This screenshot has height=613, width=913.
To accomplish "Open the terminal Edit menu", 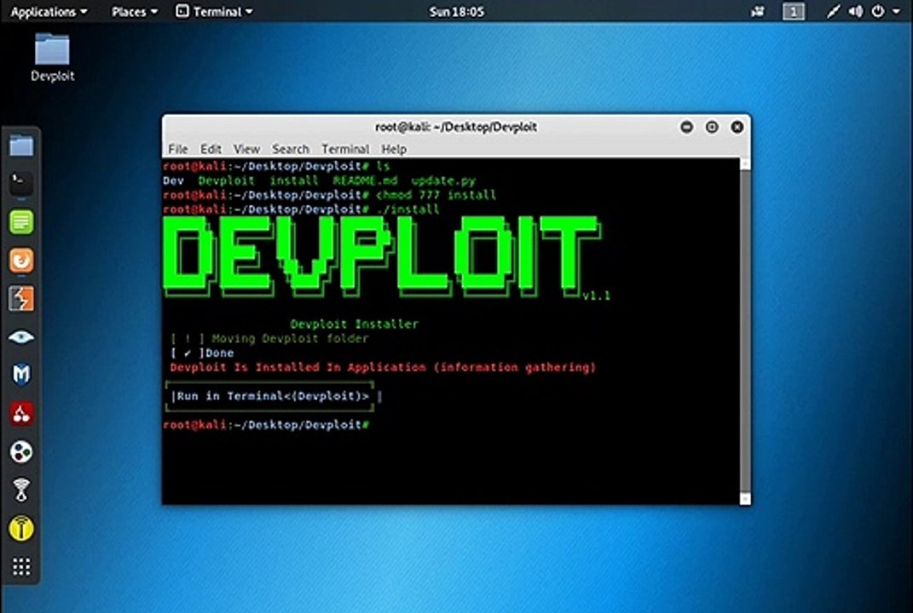I will coord(211,149).
